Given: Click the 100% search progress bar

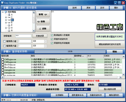Looking at the screenshot, I should pos(70,51).
